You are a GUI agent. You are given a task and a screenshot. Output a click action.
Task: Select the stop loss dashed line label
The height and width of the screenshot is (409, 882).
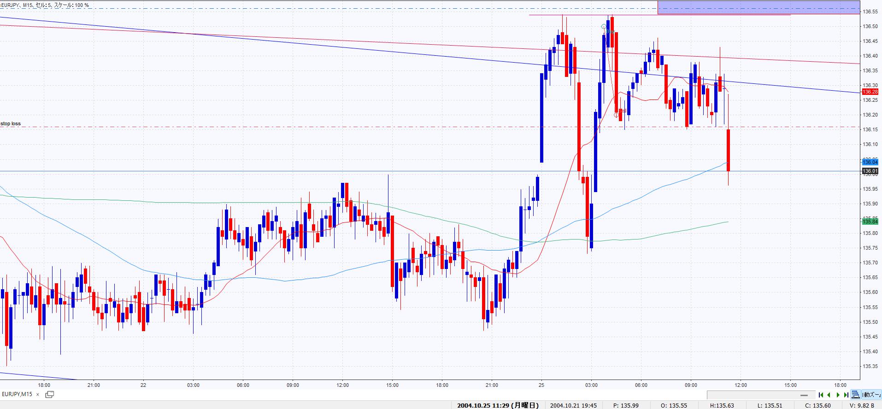pyautogui.click(x=11, y=124)
